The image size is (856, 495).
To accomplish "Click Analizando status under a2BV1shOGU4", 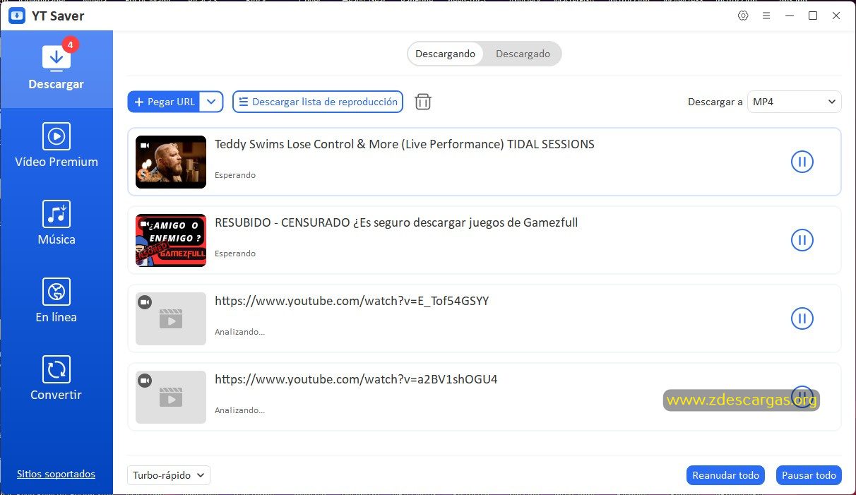I will tap(240, 410).
